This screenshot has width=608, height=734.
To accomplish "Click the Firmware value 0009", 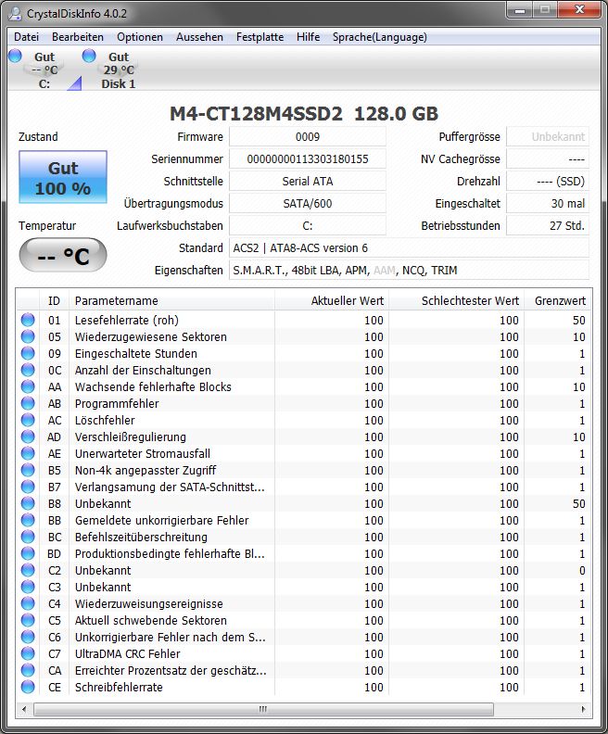I will point(308,136).
